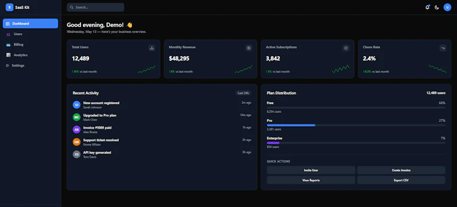The image size is (457, 207).
Task: Click Tom Davis's TD avatar
Action: [77, 155]
